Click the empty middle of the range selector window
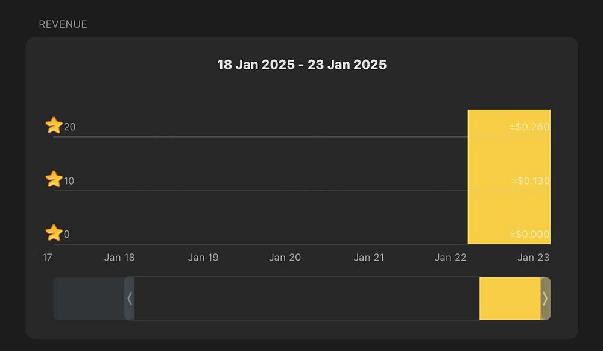The height and width of the screenshot is (351, 603). pos(307,299)
